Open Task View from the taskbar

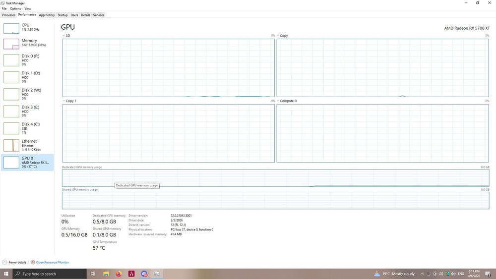pos(93,274)
